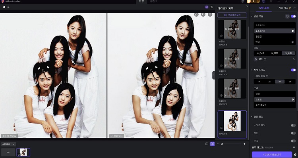298x158 pixels.
Task: Select the third face model option
Action: 275,36
